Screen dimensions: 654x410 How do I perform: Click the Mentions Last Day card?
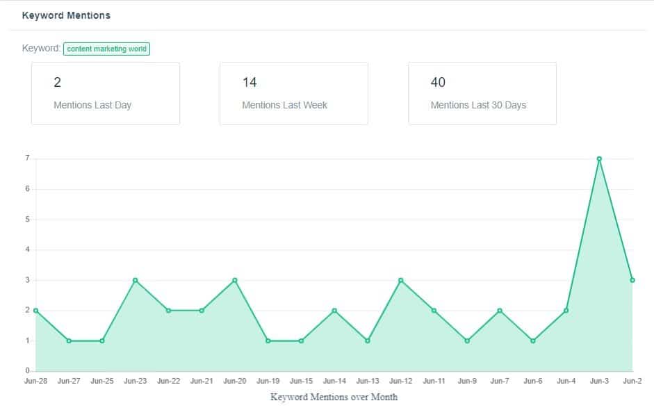coord(106,93)
